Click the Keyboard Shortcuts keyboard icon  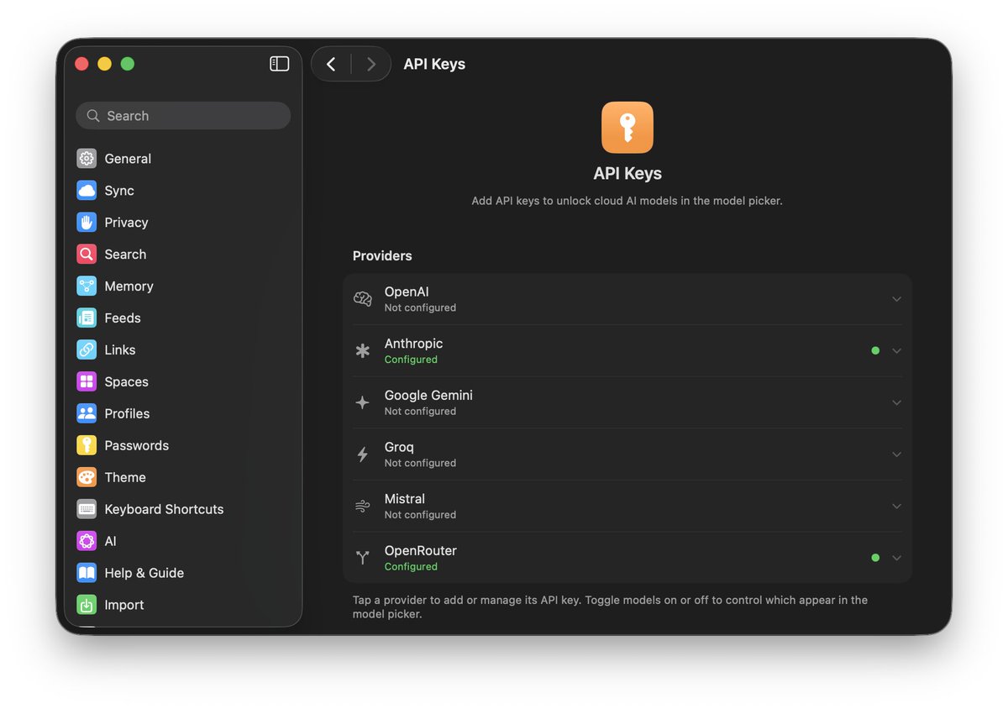87,510
